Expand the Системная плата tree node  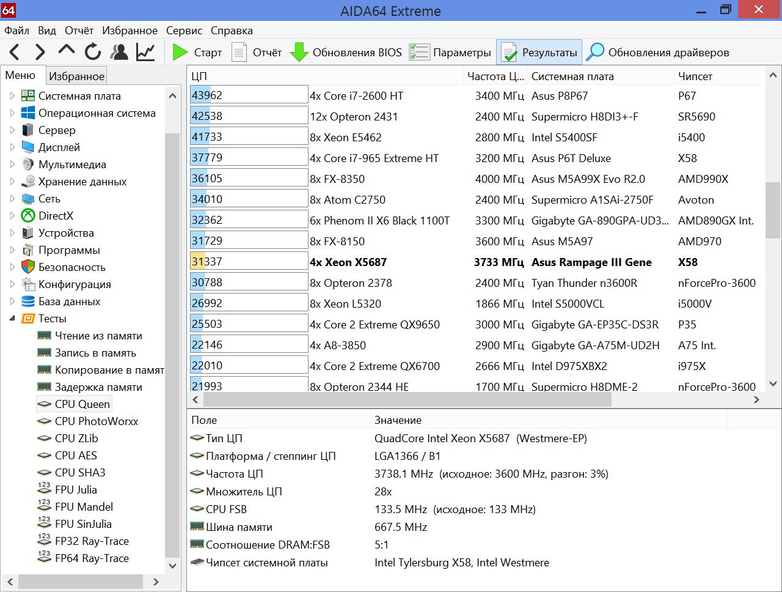point(12,96)
